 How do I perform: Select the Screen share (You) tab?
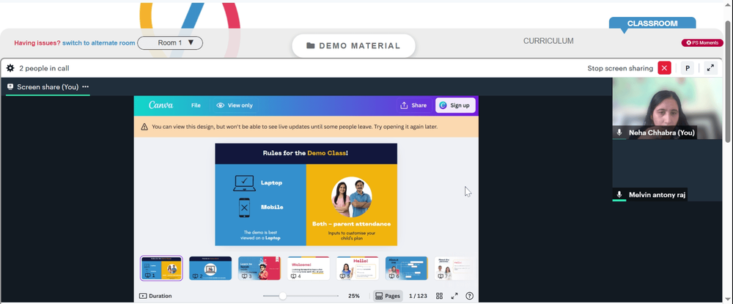(x=48, y=87)
